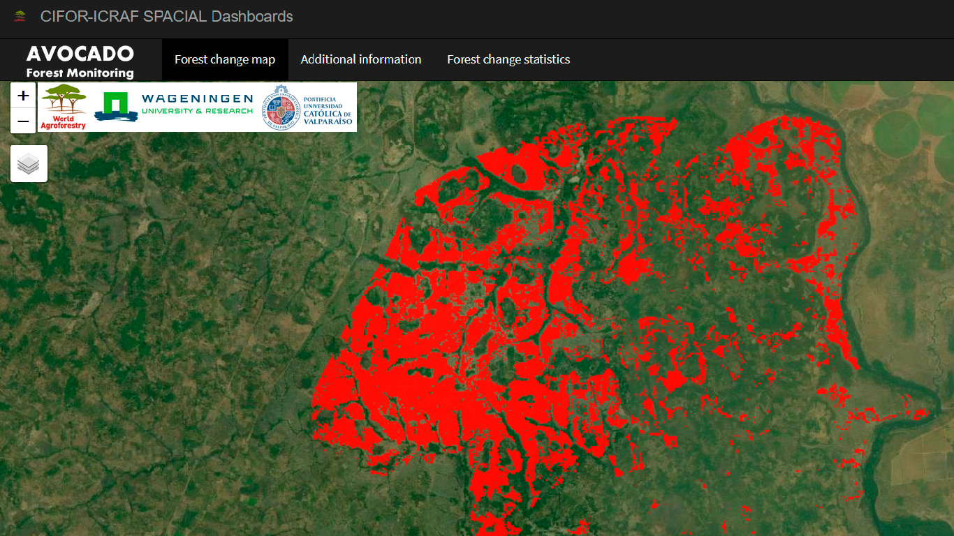This screenshot has width=954, height=536.
Task: Zoom in on the map
Action: coord(23,96)
